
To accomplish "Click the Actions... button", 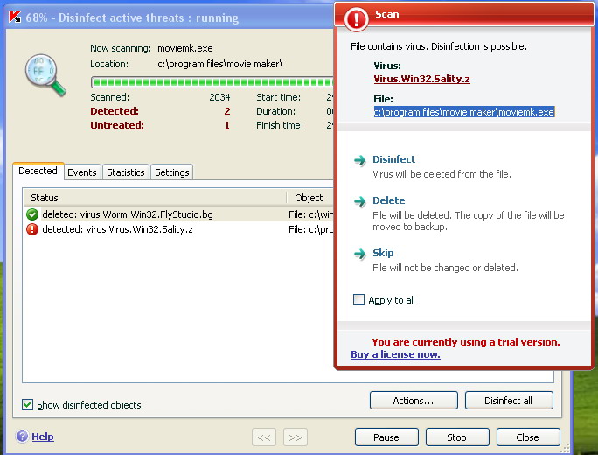I will [414, 401].
